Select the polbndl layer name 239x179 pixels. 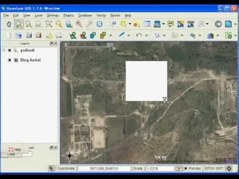27,50
